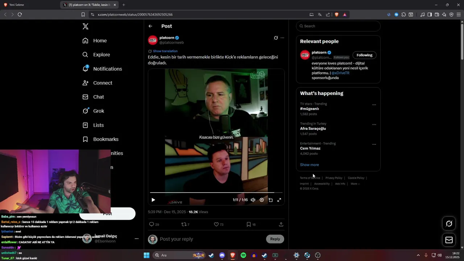This screenshot has width=464, height=261.
Task: Open the browser extensions puzzle icon
Action: 403,14
